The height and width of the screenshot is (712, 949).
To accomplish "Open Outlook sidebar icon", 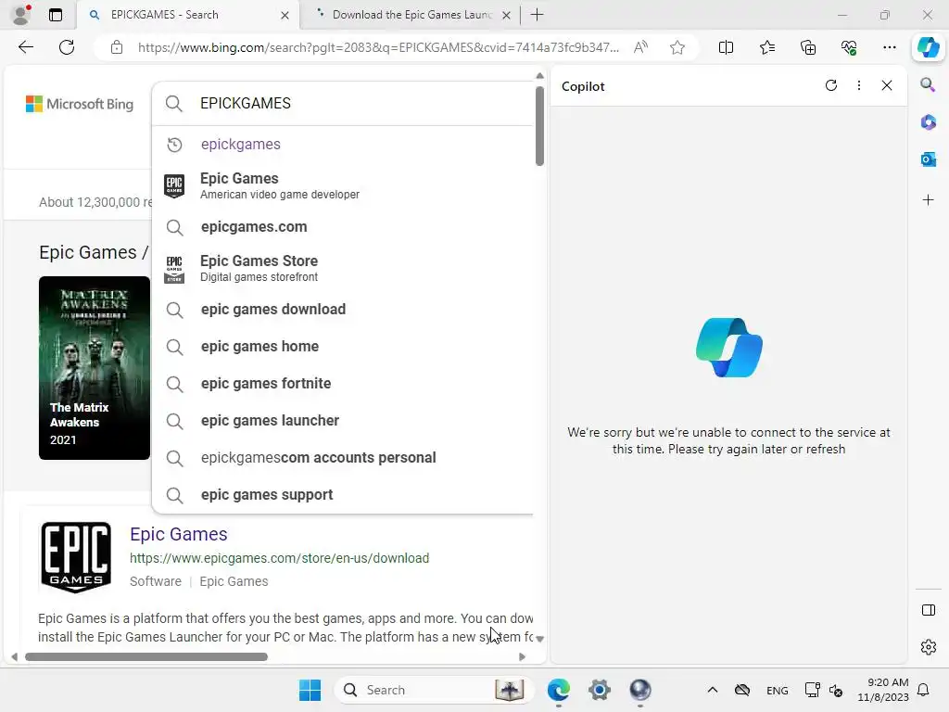I will click(x=928, y=159).
